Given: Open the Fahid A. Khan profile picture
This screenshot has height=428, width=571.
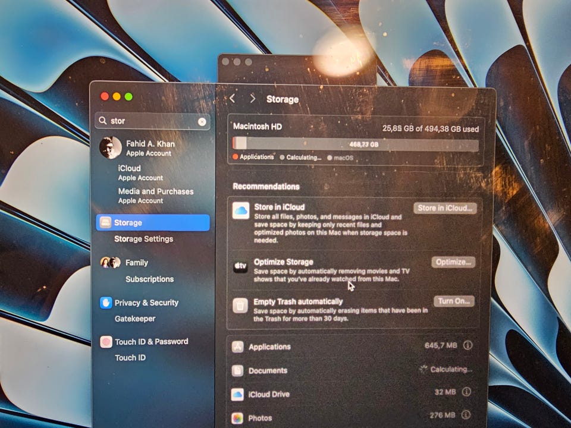Looking at the screenshot, I should point(111,148).
